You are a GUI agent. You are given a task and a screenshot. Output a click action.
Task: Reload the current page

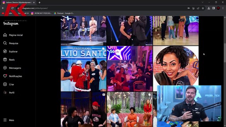coord(12,8)
